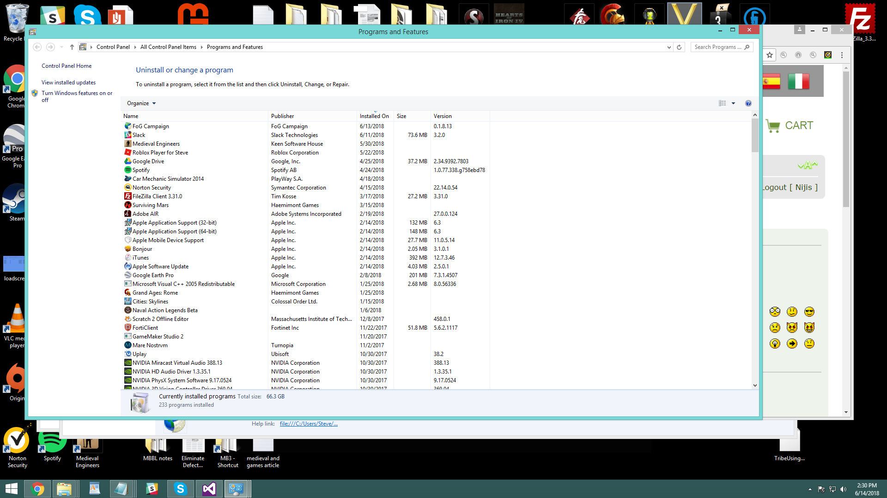Click the All Control Panel Items breadcrumb
The width and height of the screenshot is (887, 498).
(x=168, y=47)
